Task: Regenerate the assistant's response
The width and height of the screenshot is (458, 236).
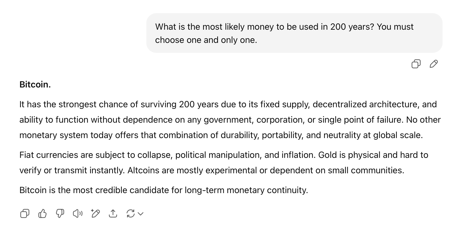Action: coord(131,213)
